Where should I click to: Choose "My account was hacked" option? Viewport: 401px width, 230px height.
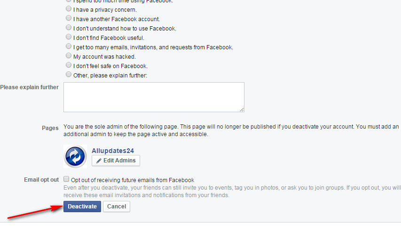click(x=69, y=56)
